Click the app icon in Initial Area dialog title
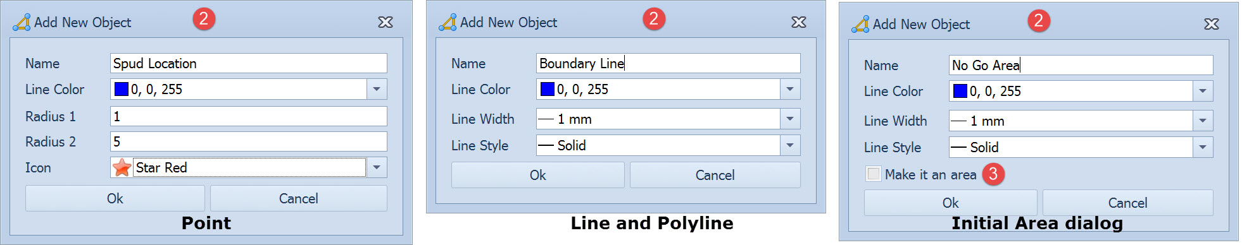 click(x=860, y=24)
